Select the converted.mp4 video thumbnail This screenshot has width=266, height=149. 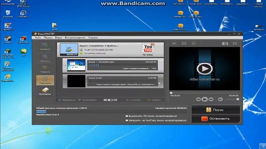coord(76,65)
